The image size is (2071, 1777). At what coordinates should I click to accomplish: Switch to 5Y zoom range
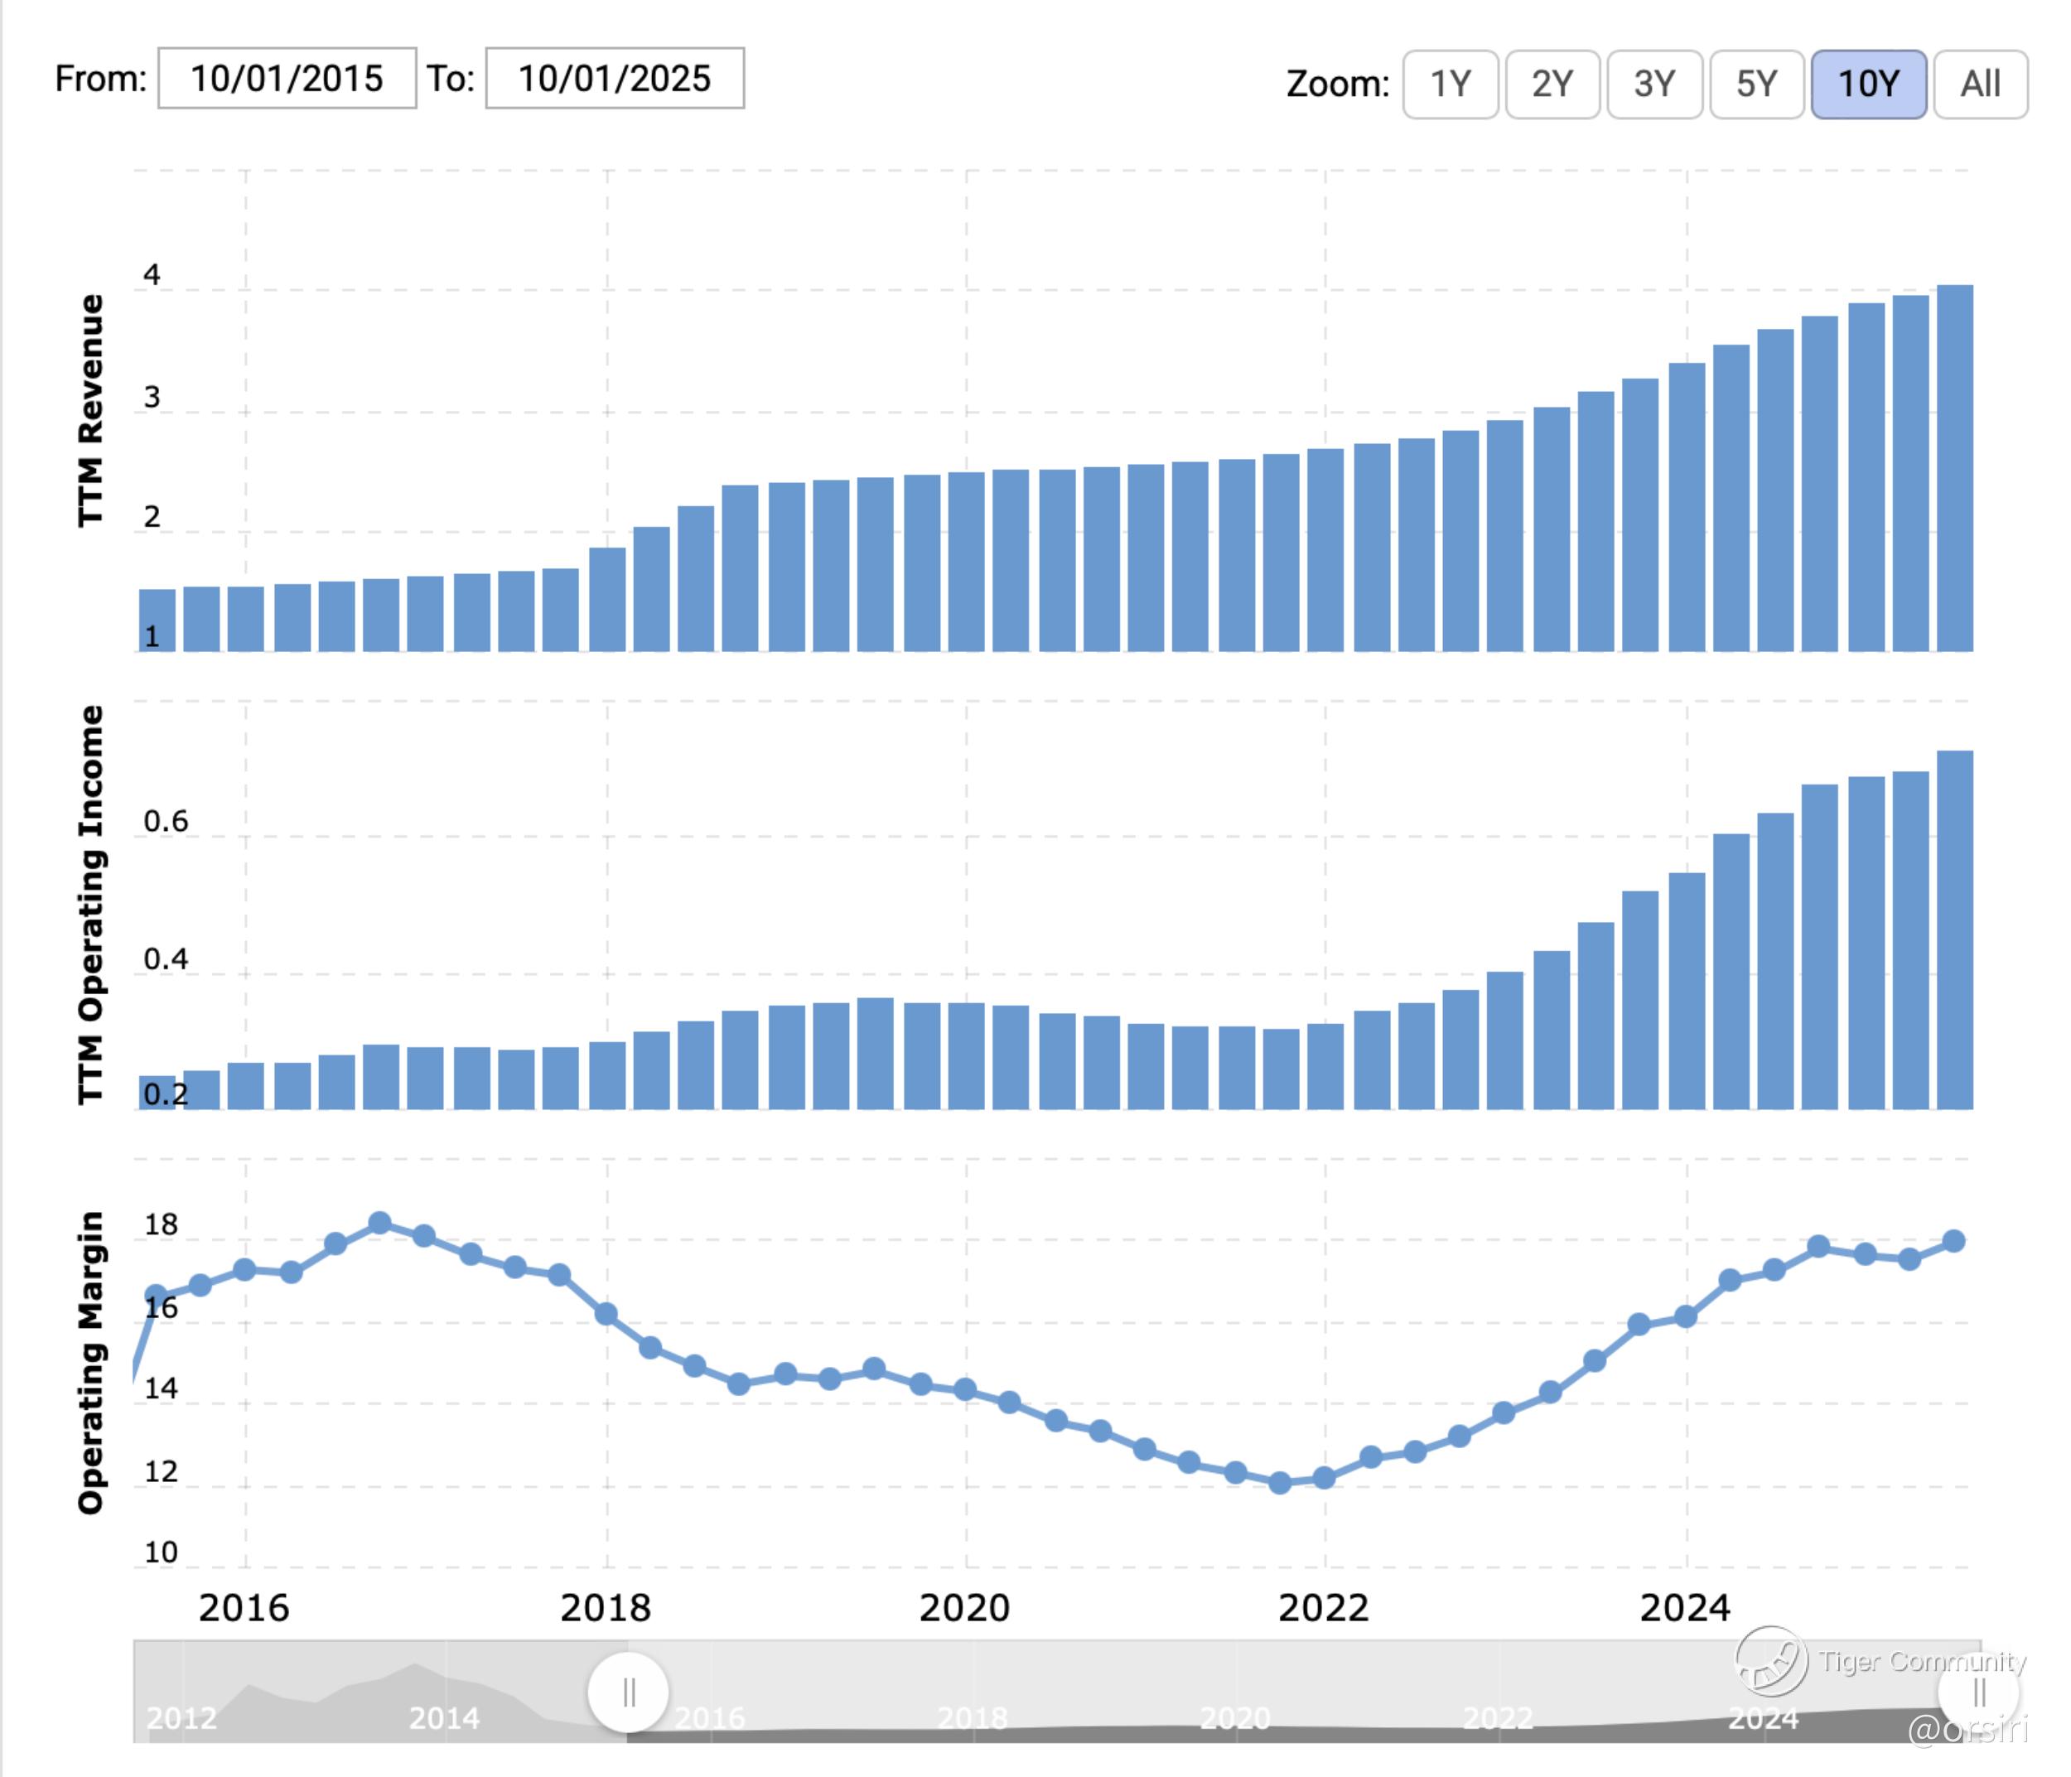(1756, 84)
